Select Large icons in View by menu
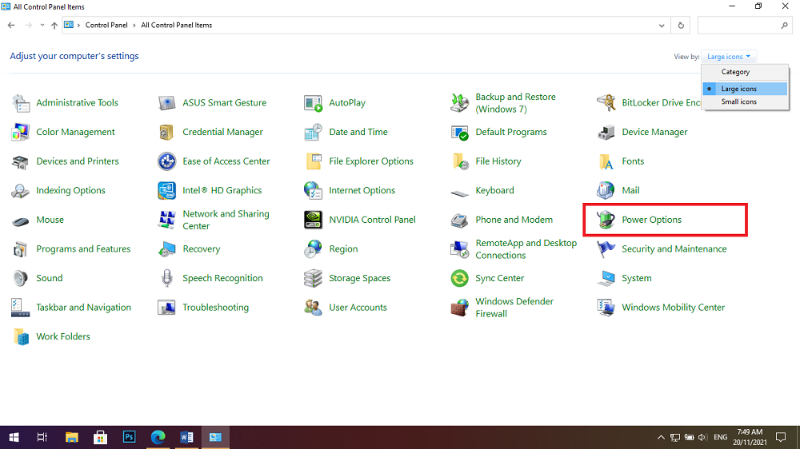This screenshot has height=449, width=800. pos(745,89)
